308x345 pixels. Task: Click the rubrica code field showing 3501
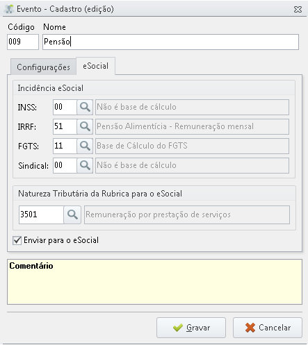(x=41, y=214)
